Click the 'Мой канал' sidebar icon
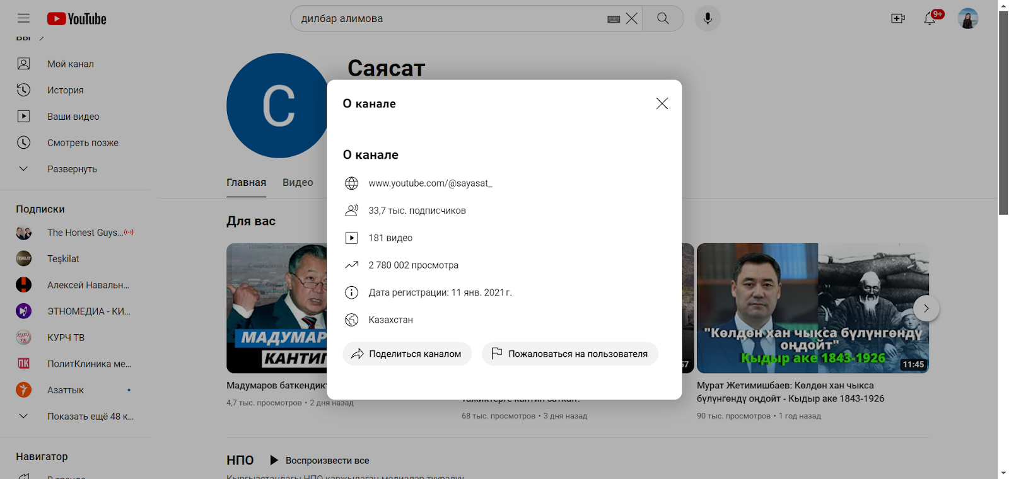This screenshot has height=479, width=1009. point(23,64)
